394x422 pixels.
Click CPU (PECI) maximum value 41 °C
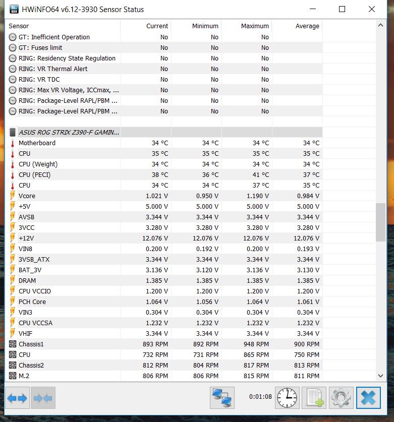261,174
